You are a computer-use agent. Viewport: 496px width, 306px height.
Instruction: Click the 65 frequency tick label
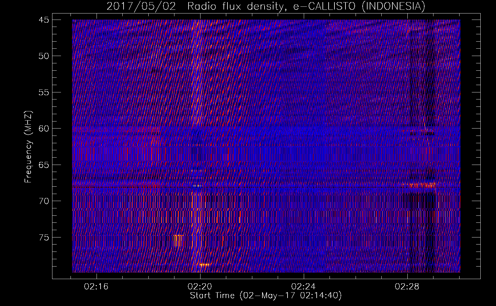coord(44,165)
